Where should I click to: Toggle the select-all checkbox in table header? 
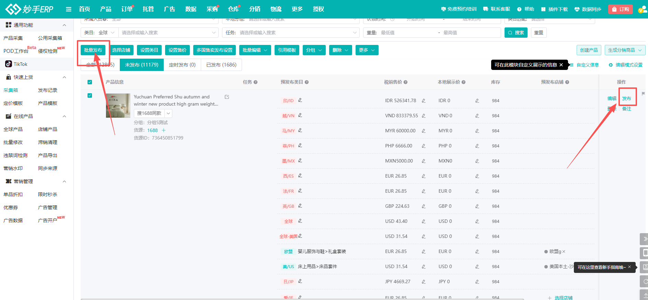tap(90, 82)
